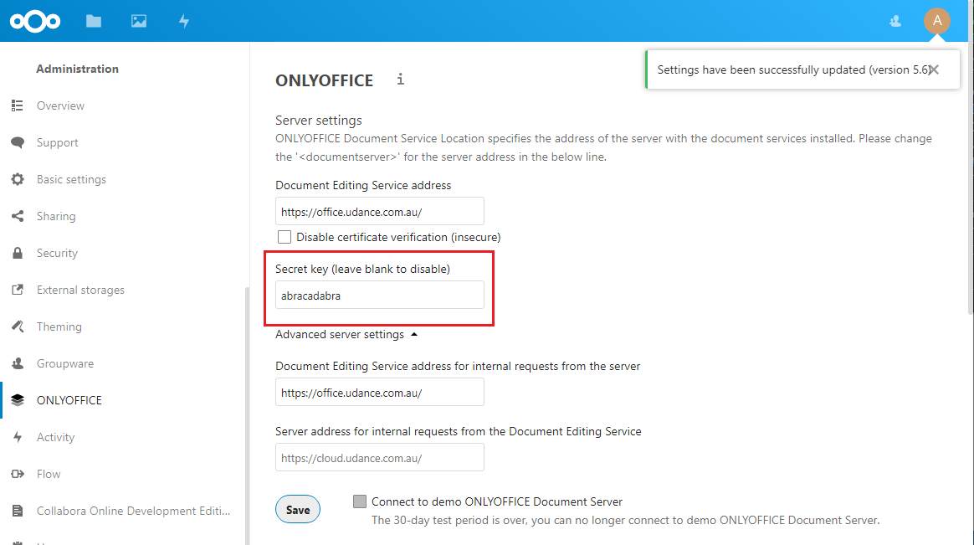
Task: Open the Files app folder icon
Action: click(94, 21)
